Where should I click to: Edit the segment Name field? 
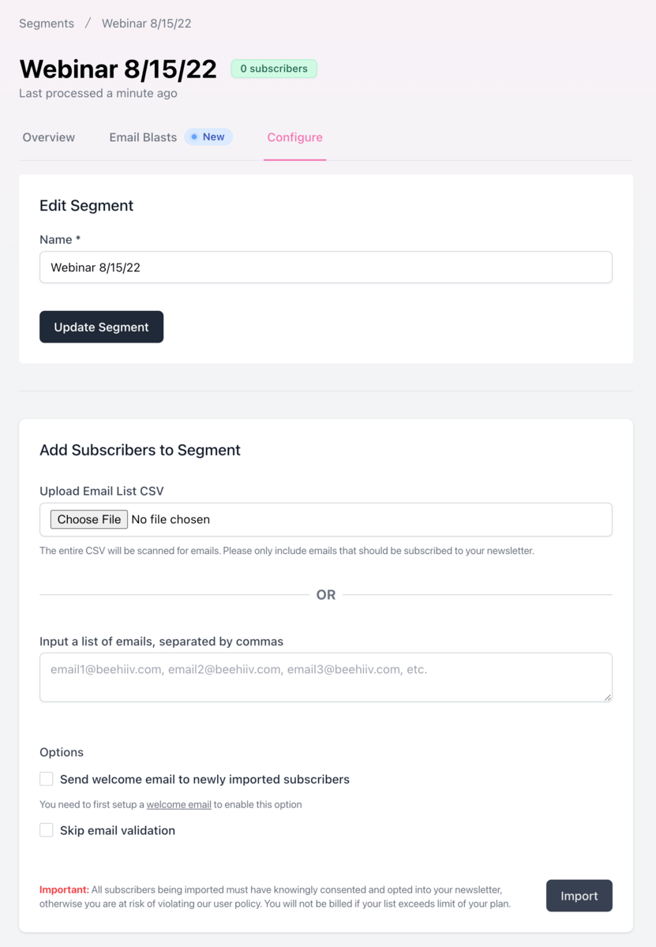326,268
